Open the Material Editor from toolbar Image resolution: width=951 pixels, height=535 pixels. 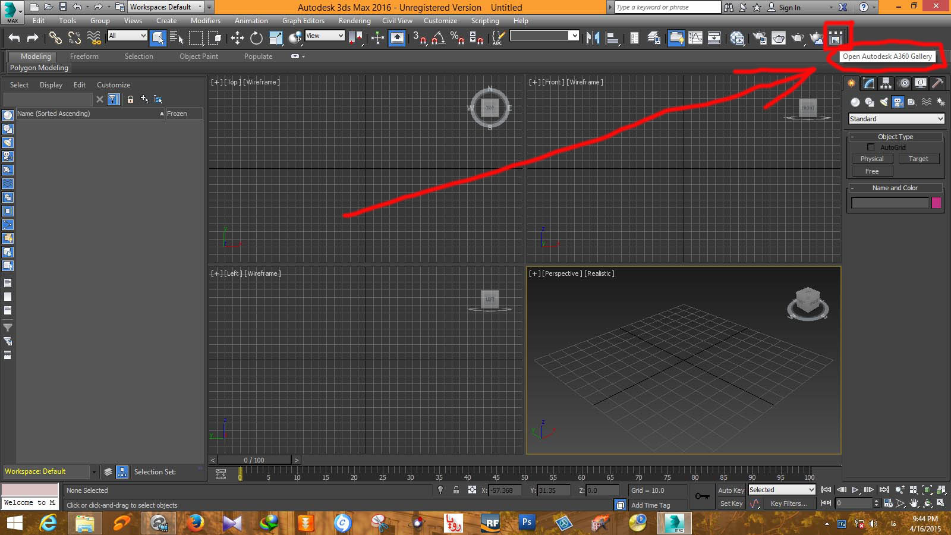coord(737,38)
